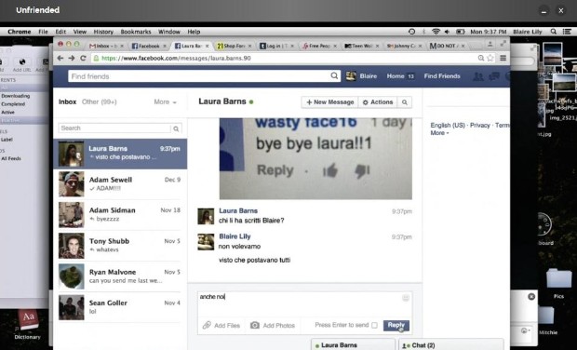Click the conversation search magnifier icon
The width and height of the screenshot is (577, 350).
405,102
